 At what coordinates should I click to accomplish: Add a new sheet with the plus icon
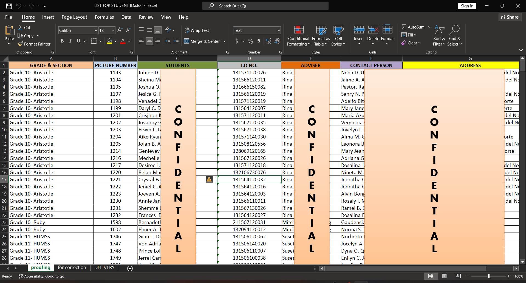pyautogui.click(x=130, y=268)
